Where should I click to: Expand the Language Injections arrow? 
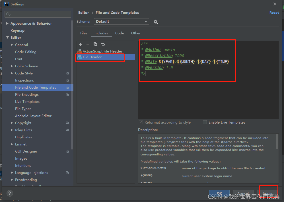coord(12,173)
